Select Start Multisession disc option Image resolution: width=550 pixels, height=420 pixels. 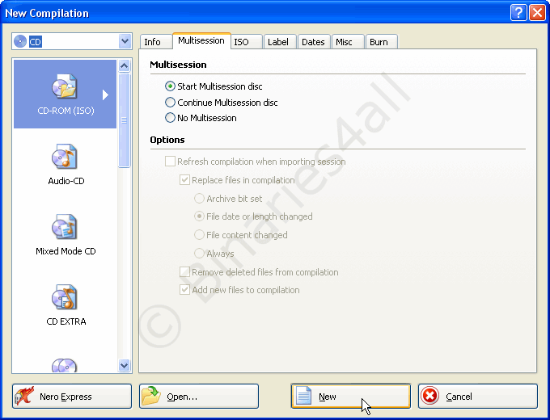pos(170,86)
